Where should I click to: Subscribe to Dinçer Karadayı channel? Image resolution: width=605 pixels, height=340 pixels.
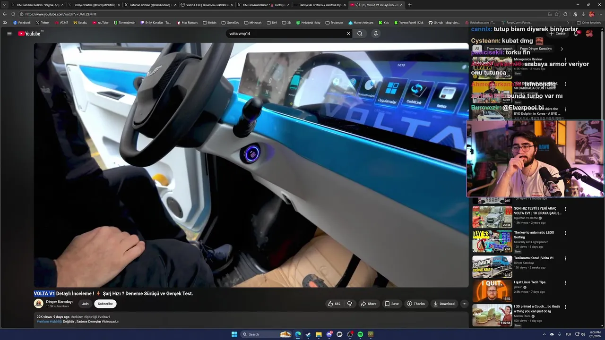tap(105, 304)
